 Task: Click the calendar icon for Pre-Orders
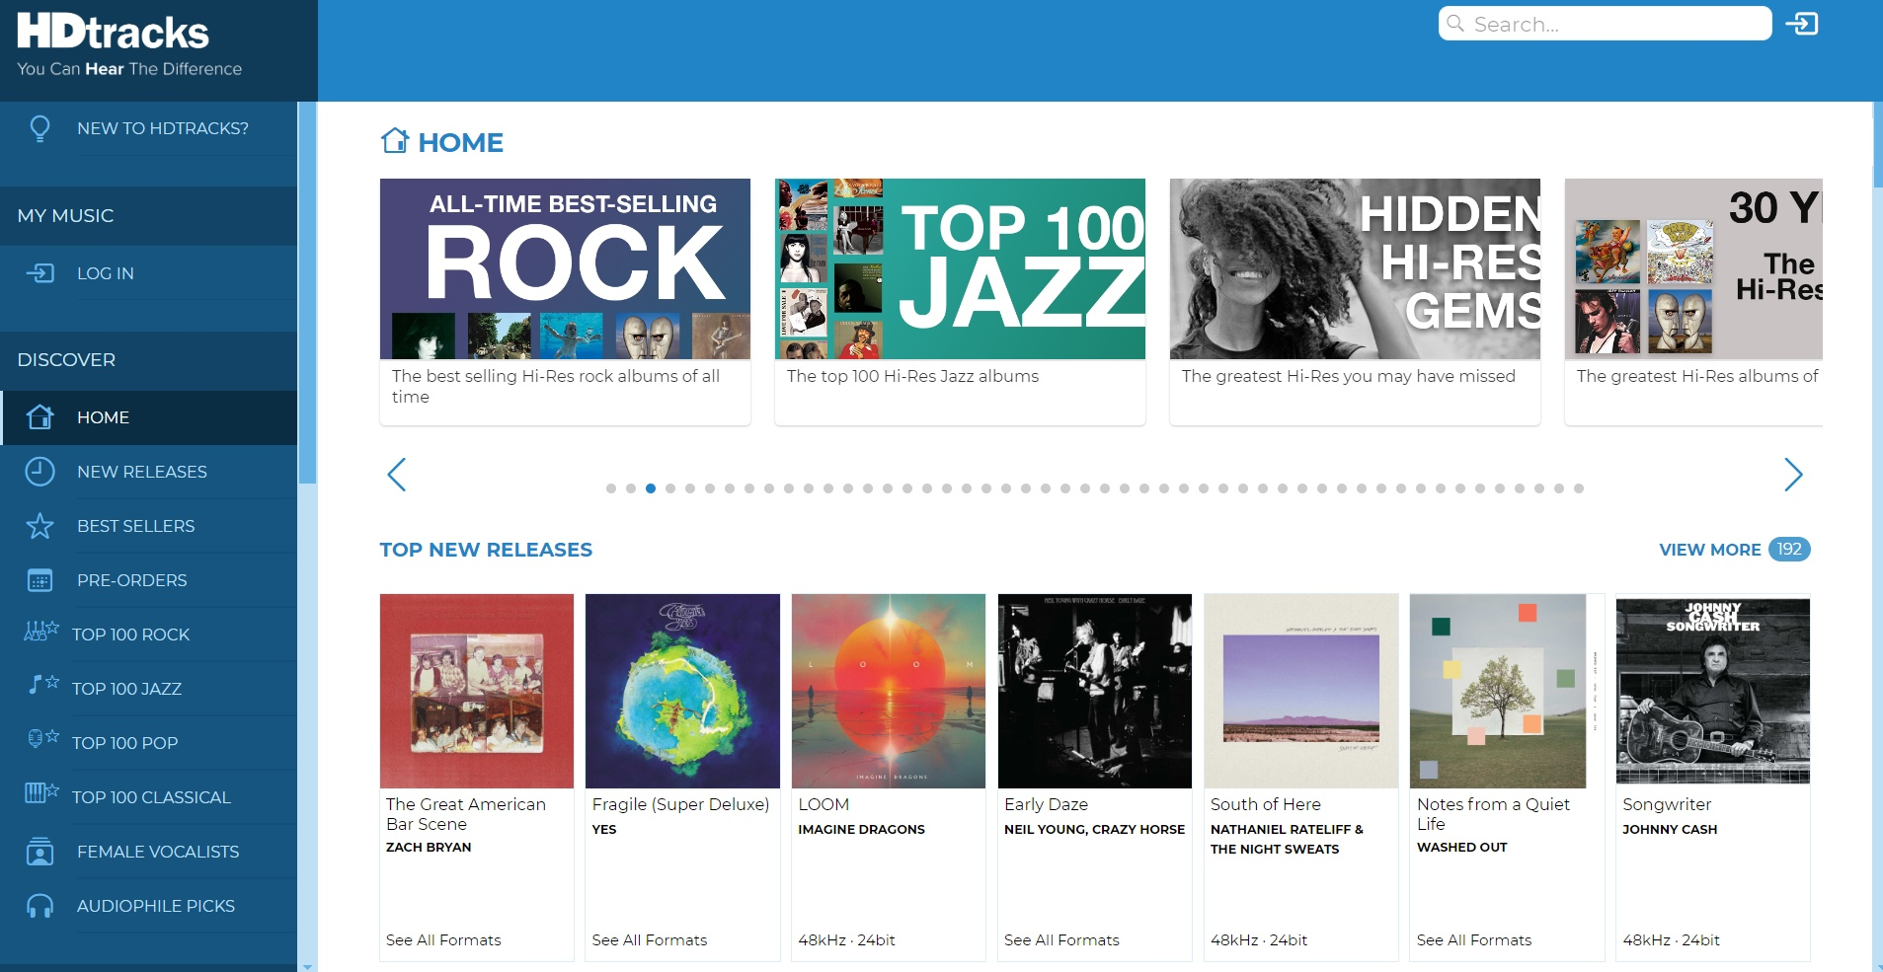point(39,580)
